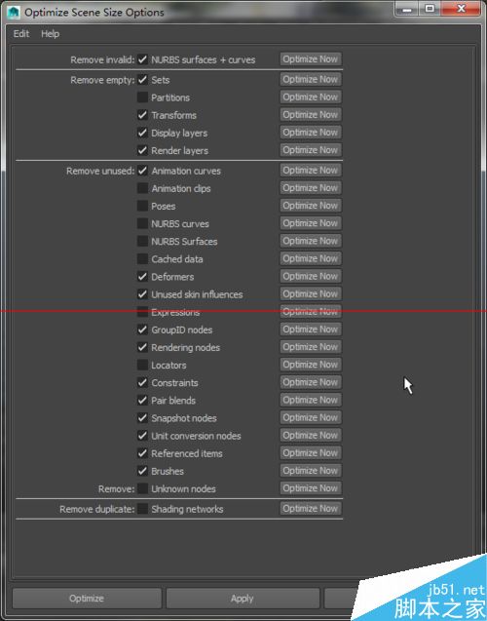This screenshot has width=487, height=621.
Task: Click Optimize Now for Pair blends
Action: tap(311, 400)
